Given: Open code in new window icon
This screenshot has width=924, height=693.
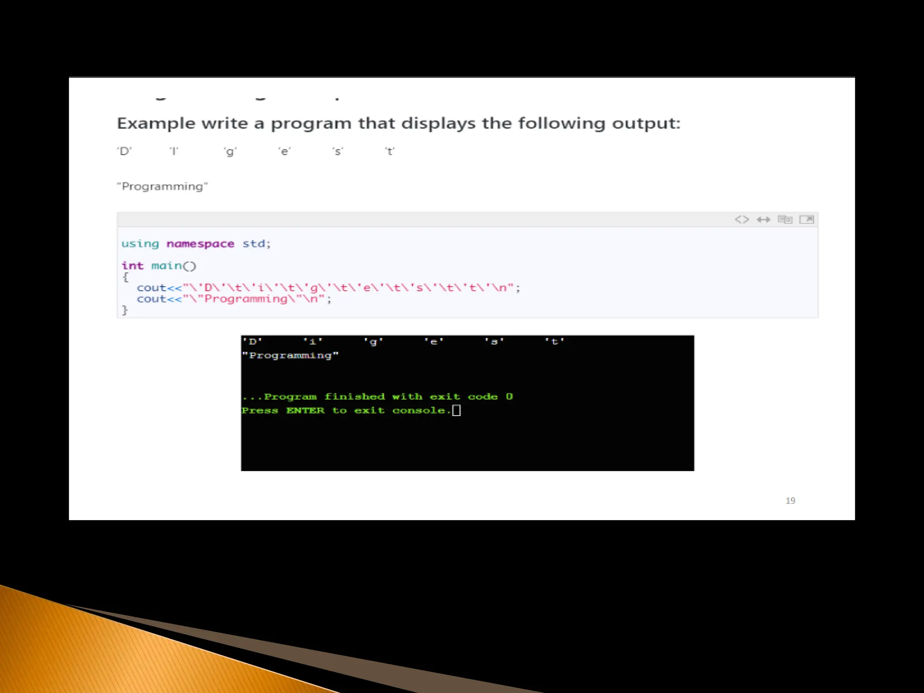Looking at the screenshot, I should point(807,219).
